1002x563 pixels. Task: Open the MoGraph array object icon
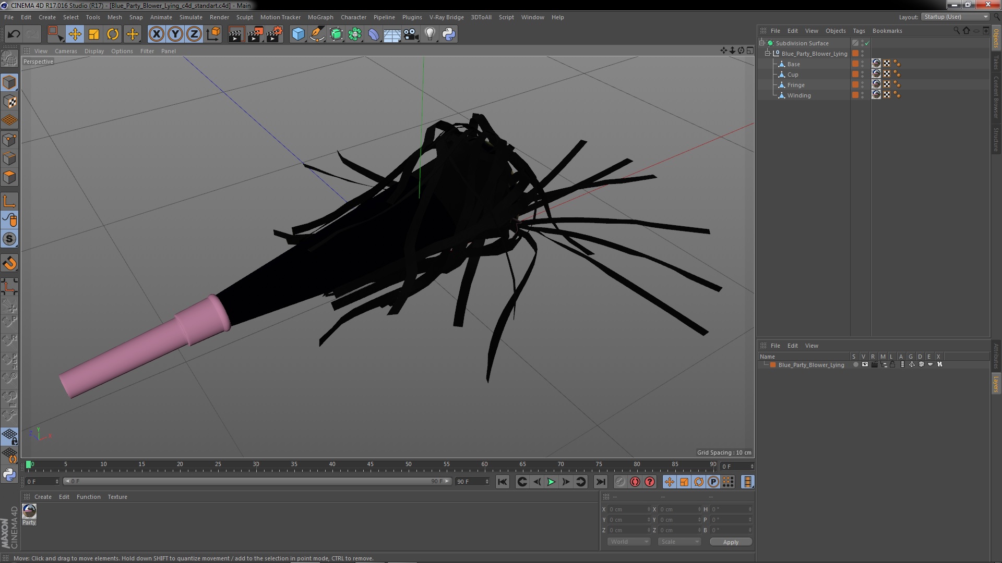[355, 34]
